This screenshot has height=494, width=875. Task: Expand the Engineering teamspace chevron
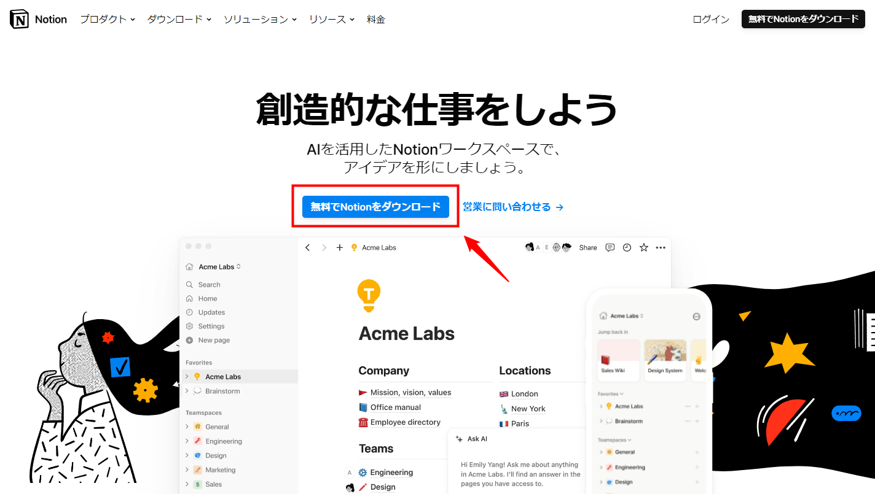click(x=187, y=441)
